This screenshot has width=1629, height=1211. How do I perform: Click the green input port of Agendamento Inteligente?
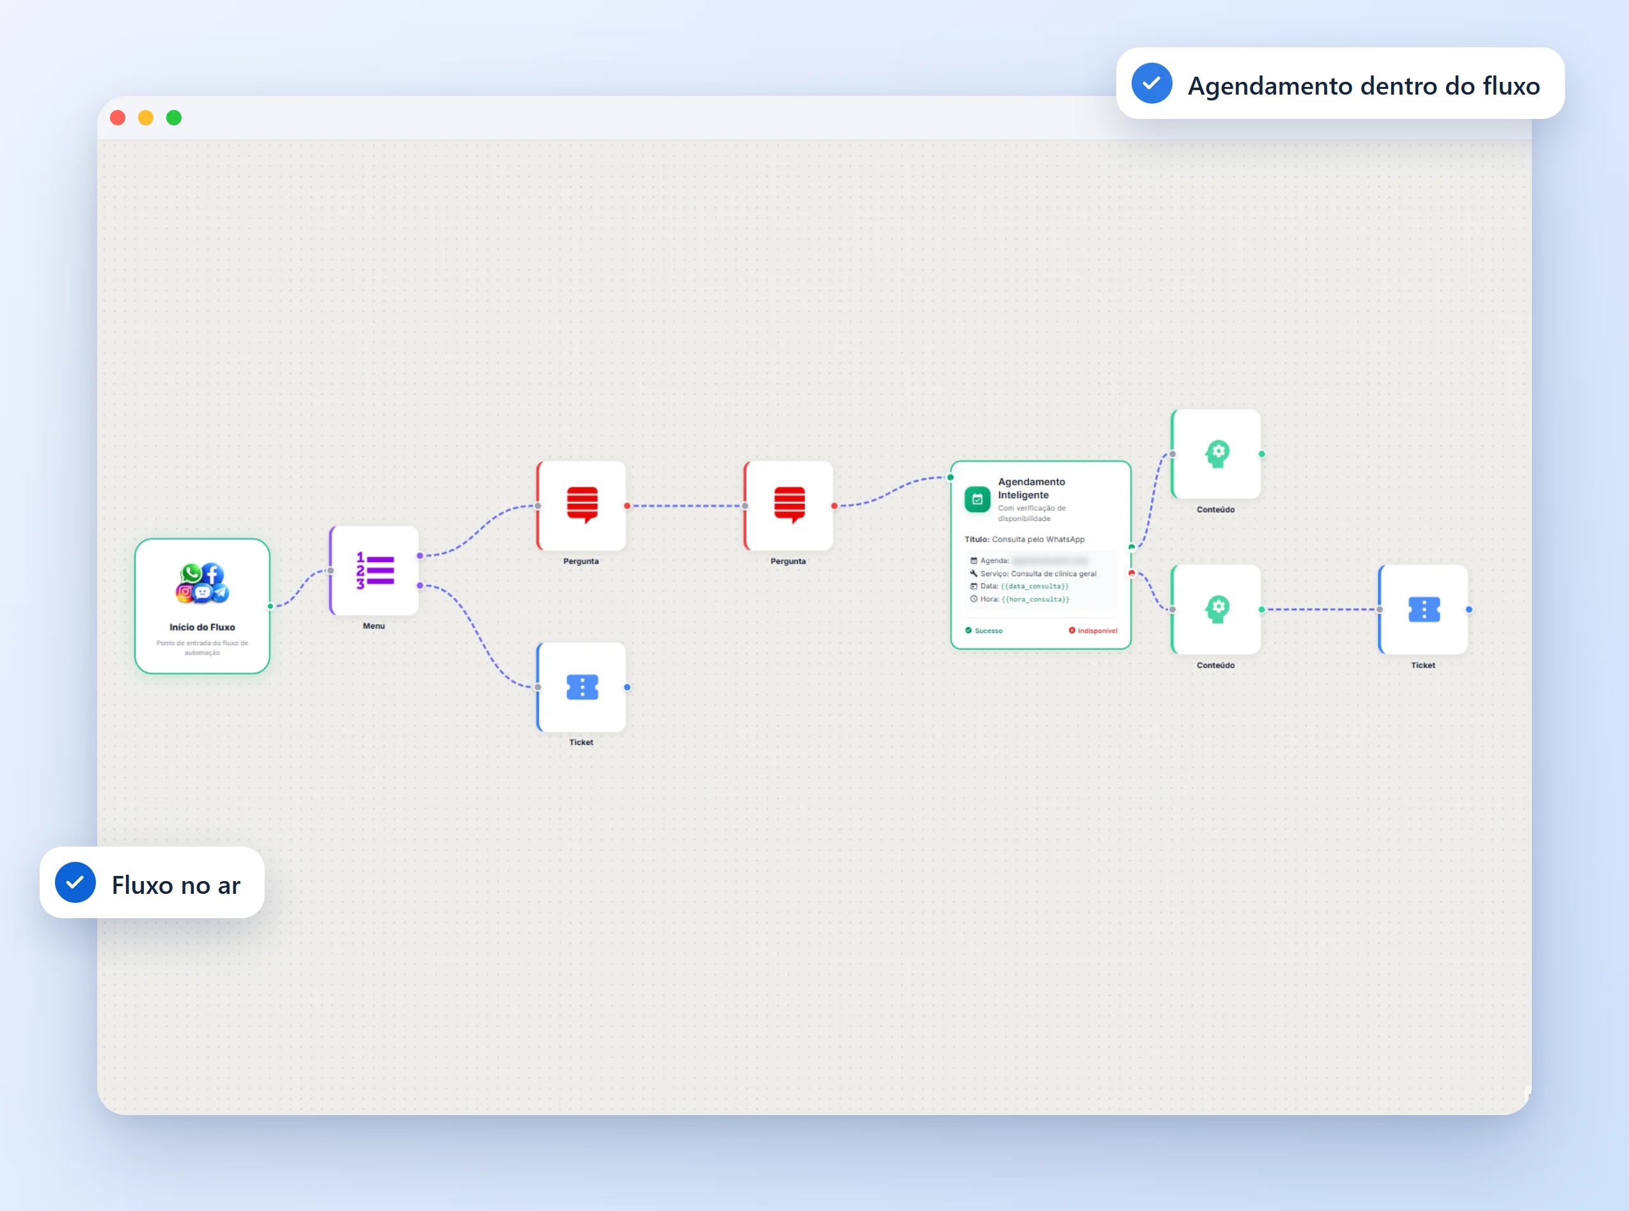click(x=951, y=477)
